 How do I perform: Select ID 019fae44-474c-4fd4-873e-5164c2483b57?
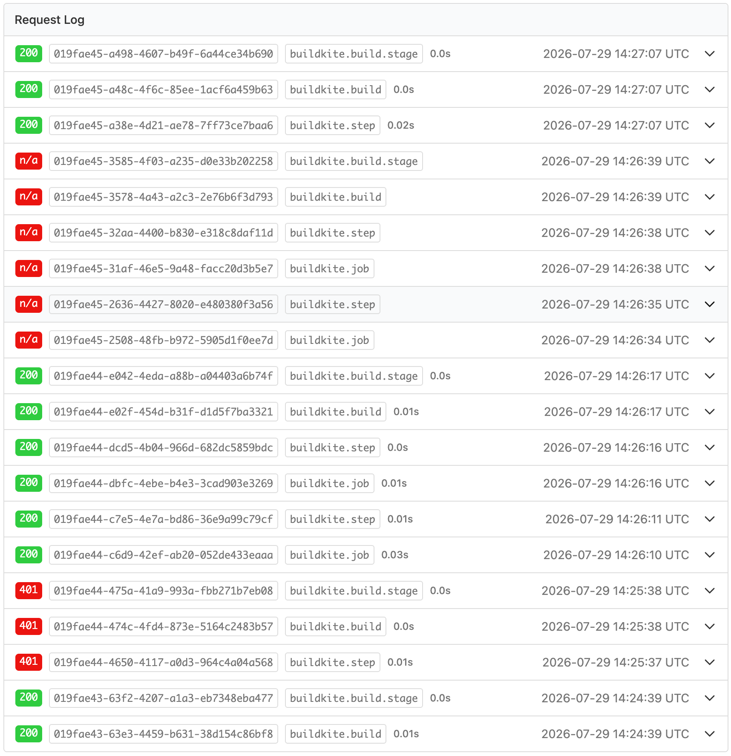(x=164, y=626)
